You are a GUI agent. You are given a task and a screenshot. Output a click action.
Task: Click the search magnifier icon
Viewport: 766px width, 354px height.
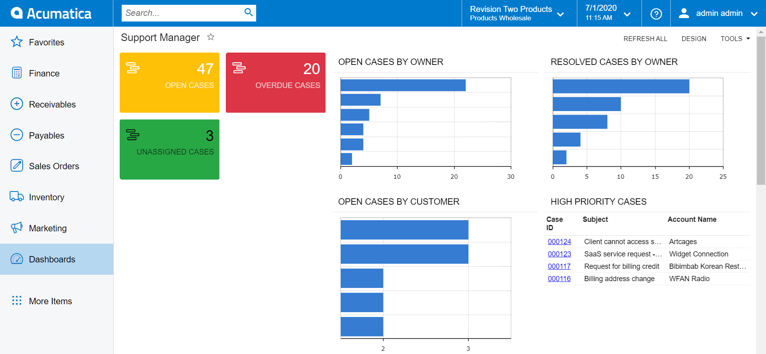tap(249, 12)
